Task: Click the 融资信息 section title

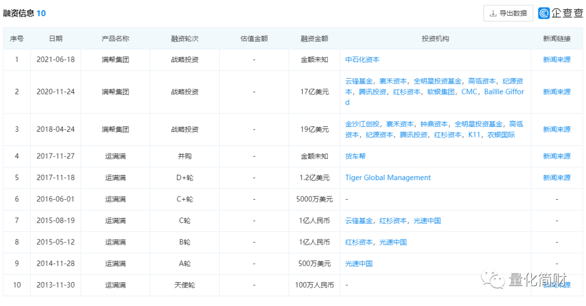Action: click(x=18, y=13)
